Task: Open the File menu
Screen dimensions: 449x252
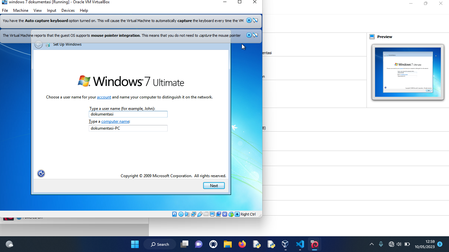Action: (5, 10)
